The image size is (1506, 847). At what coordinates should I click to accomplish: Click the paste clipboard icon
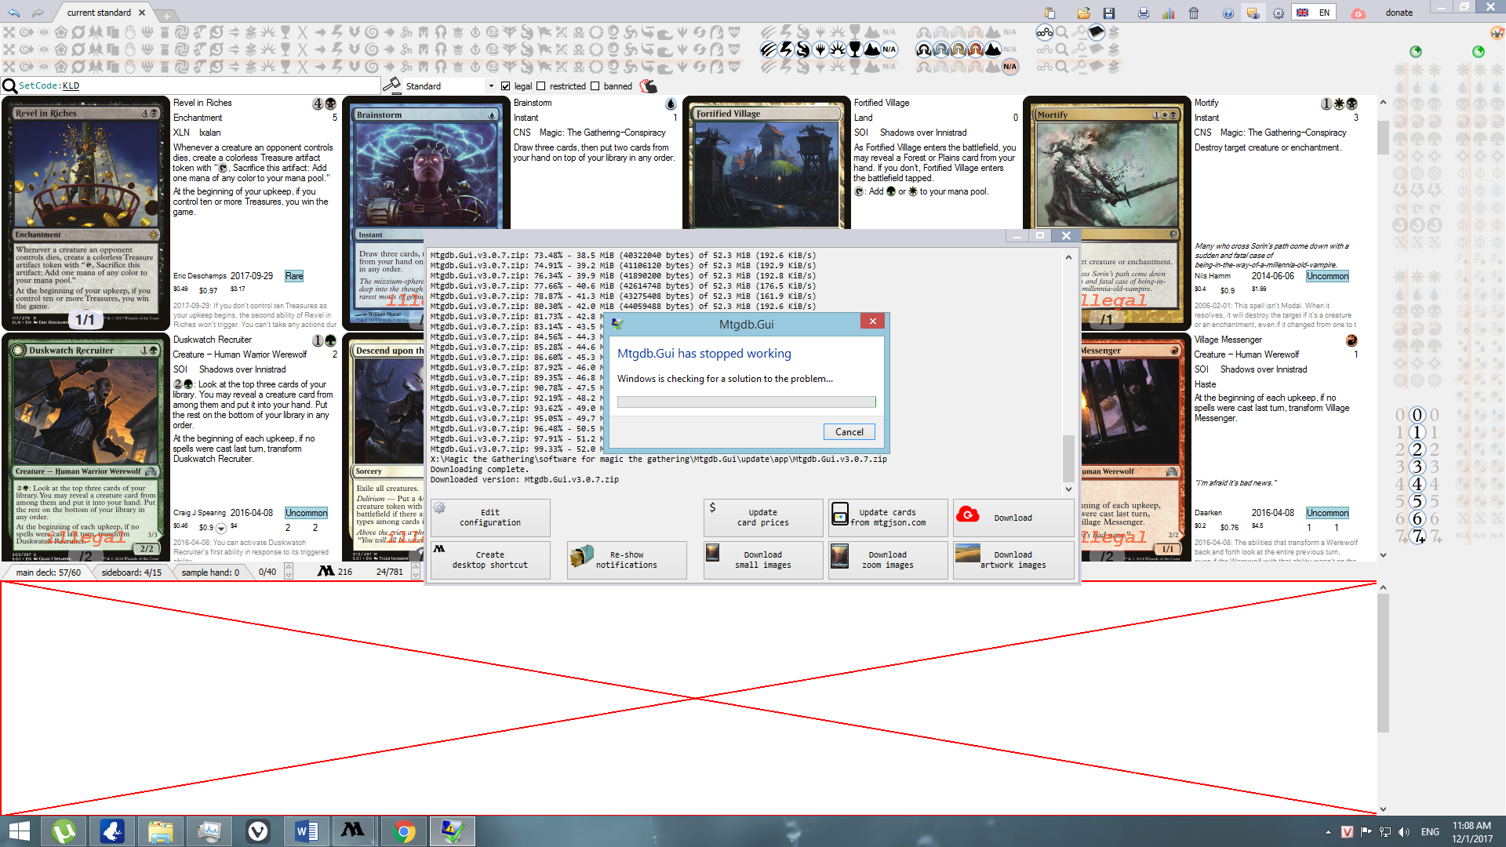tap(1049, 13)
